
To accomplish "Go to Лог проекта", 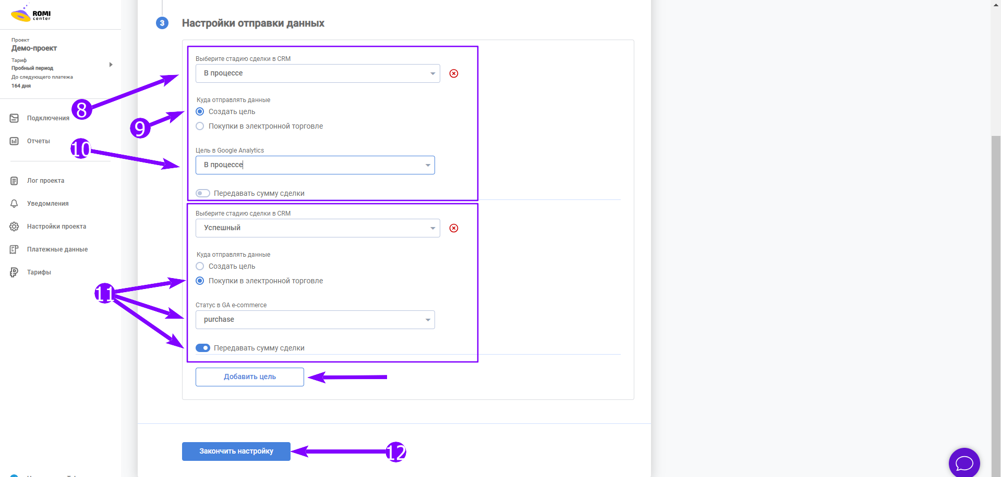I will point(46,181).
